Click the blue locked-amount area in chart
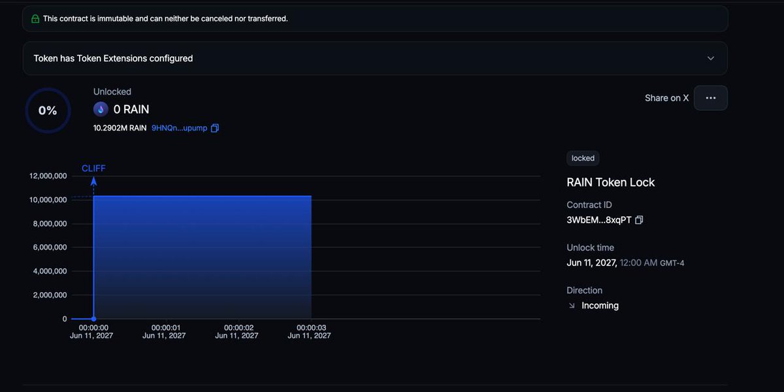Screen dimensions: 784x392 [203, 257]
